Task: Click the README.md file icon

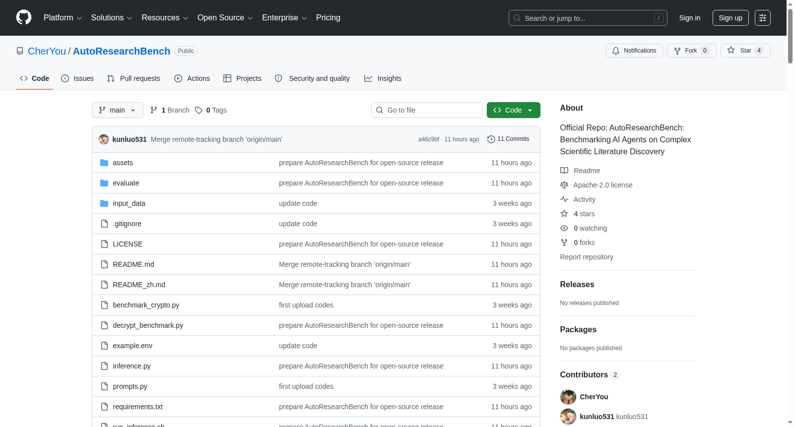Action: coord(104,264)
